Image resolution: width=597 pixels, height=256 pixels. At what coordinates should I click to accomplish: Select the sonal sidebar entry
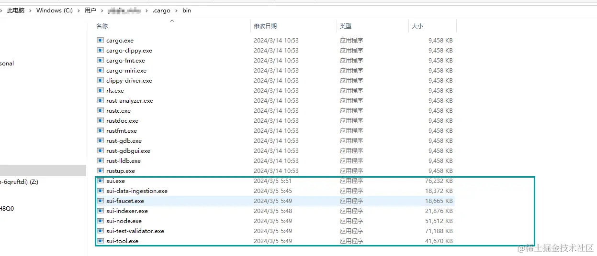pos(7,63)
